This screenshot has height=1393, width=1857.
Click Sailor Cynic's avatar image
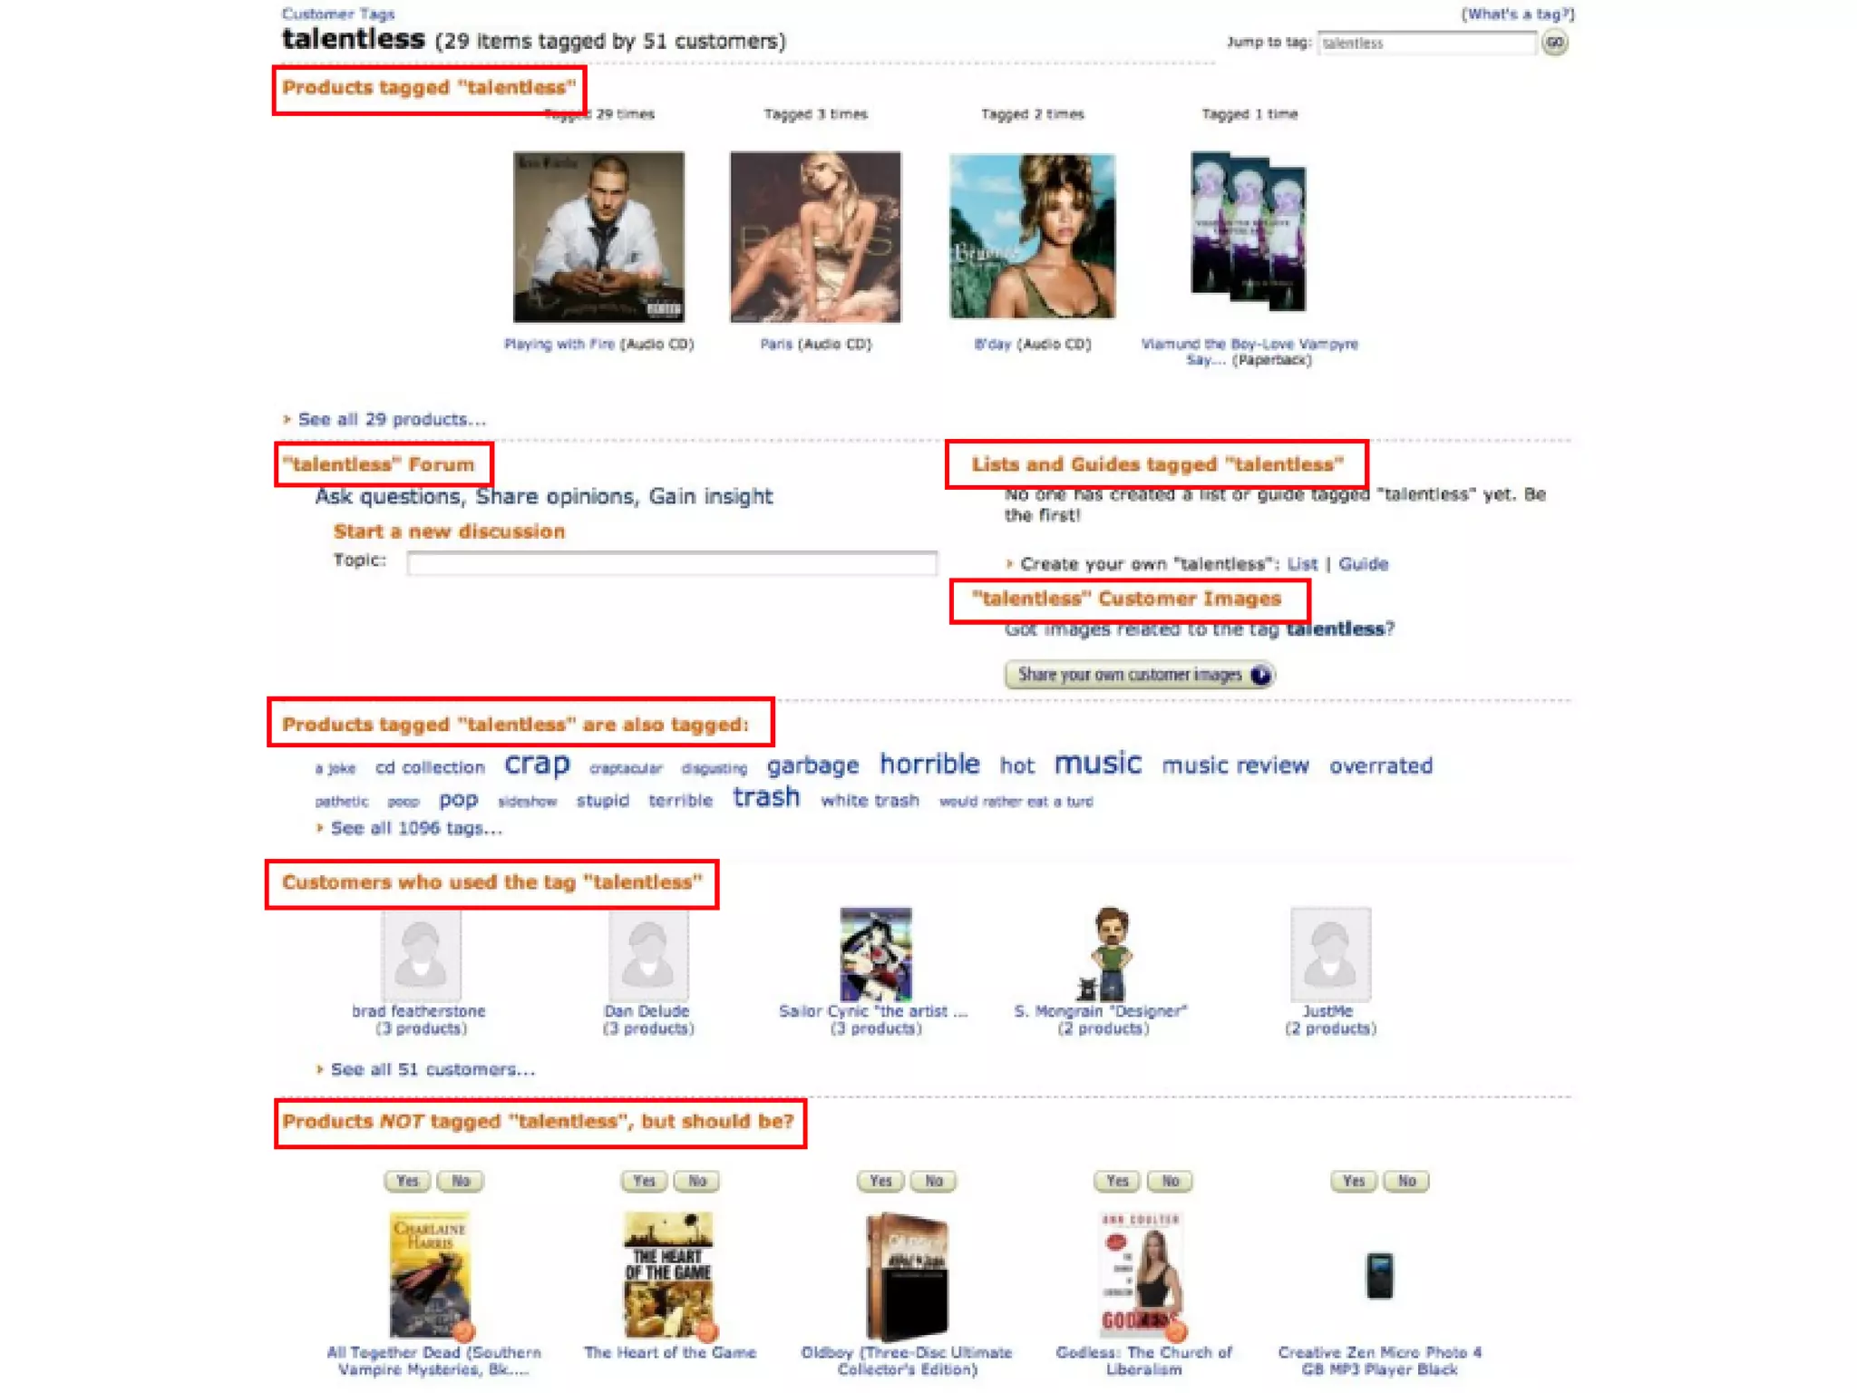coord(875,954)
